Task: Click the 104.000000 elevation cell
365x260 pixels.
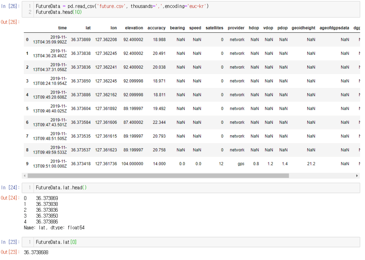Action: point(132,164)
